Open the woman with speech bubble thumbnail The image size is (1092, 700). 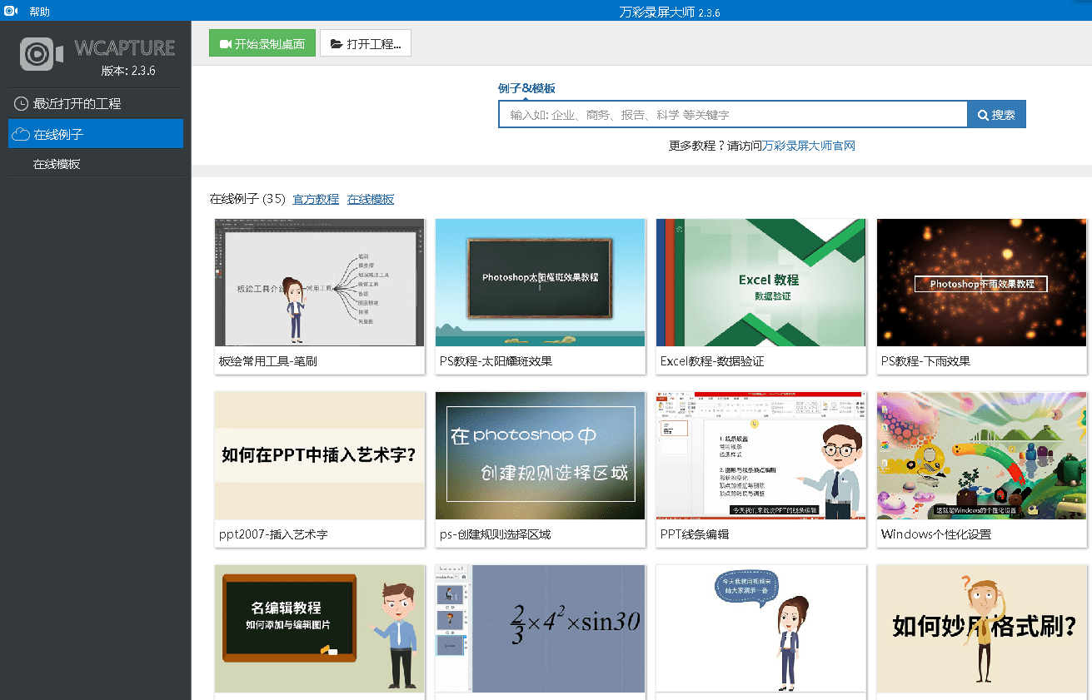click(x=761, y=628)
